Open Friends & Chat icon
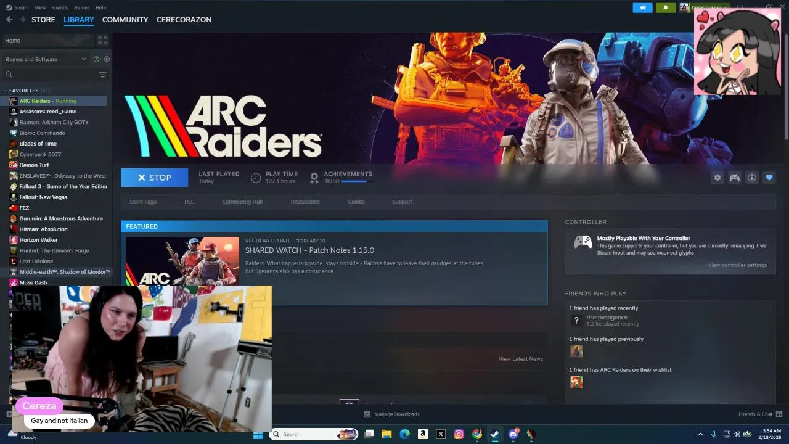Screen dimensions: 789x444 (x=779, y=414)
